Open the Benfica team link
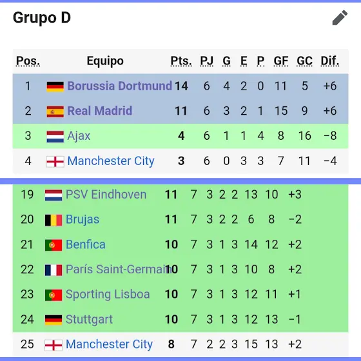 [85, 244]
